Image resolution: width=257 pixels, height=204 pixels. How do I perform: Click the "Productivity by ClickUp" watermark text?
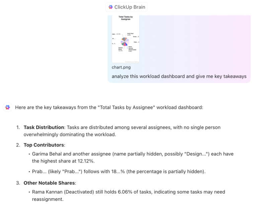(x=132, y=61)
